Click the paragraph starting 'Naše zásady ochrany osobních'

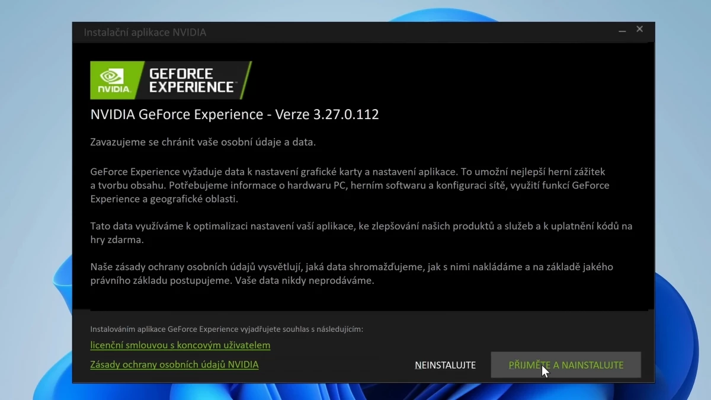coord(351,274)
